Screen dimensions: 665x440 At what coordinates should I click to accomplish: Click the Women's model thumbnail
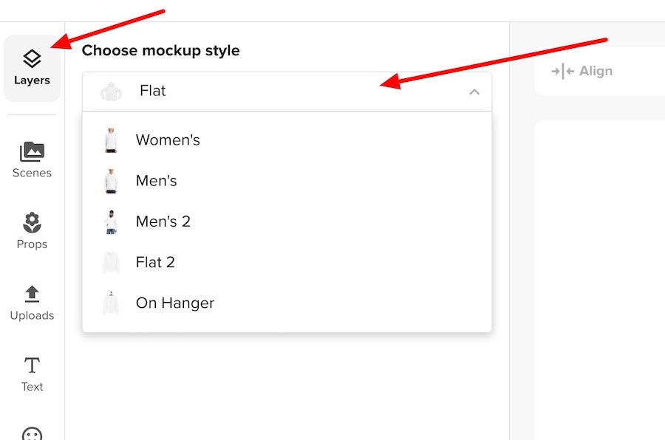point(111,140)
